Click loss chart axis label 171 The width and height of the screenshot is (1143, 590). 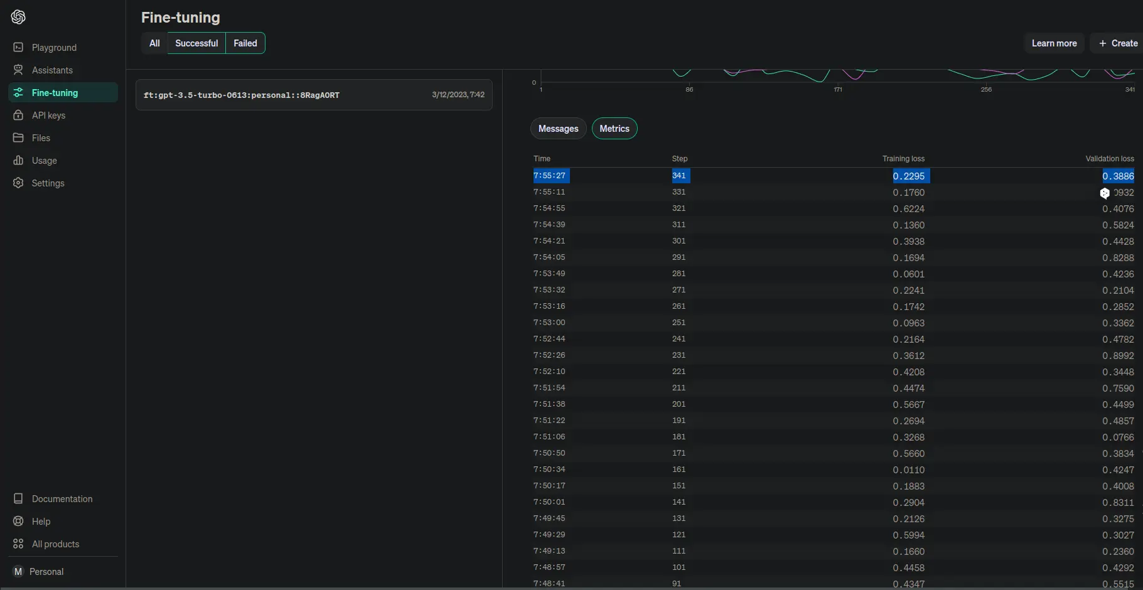pyautogui.click(x=838, y=90)
